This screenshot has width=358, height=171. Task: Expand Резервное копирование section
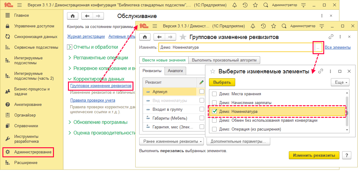[70, 68]
